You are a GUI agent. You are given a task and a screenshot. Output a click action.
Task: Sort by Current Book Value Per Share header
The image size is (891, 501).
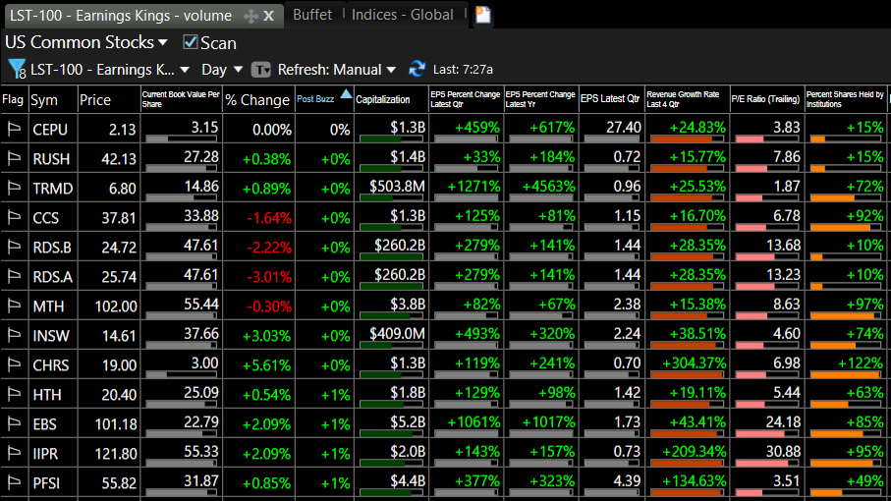pos(182,99)
